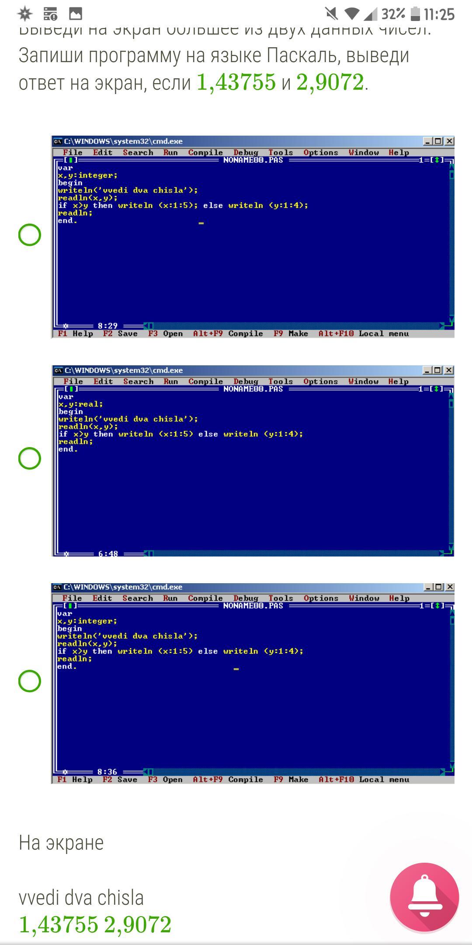This screenshot has width=472, height=945.
Task: Tap the green input values under vvedi dva chisla
Action: 95,924
